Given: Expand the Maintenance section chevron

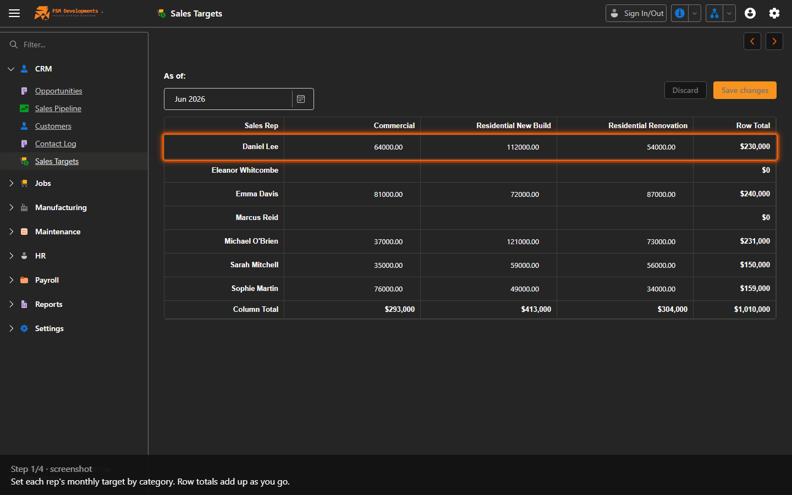Looking at the screenshot, I should 11,232.
